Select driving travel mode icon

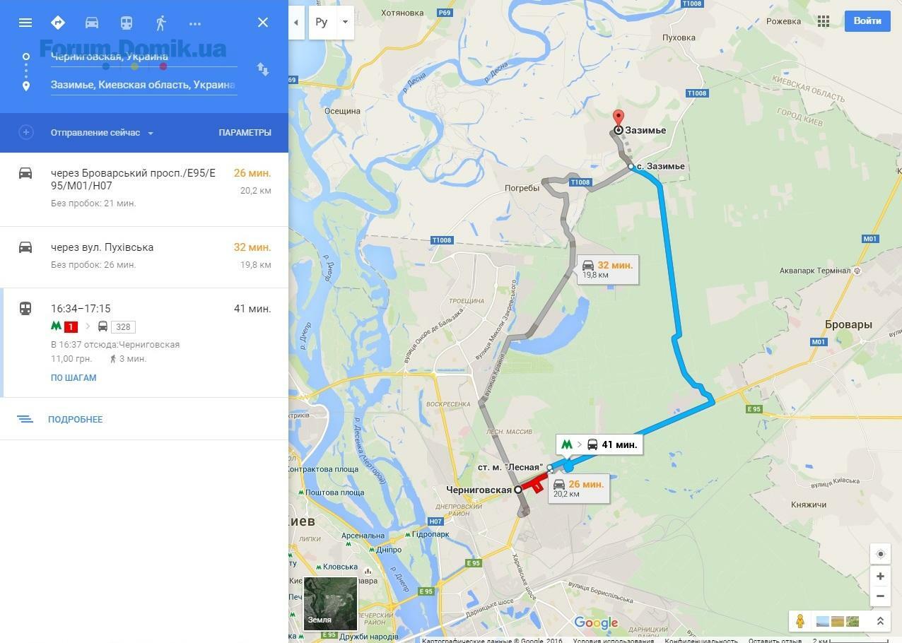pos(92,23)
